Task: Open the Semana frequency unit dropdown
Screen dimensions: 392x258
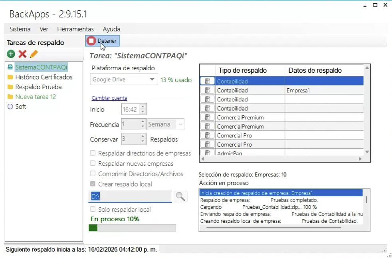Action: point(166,124)
